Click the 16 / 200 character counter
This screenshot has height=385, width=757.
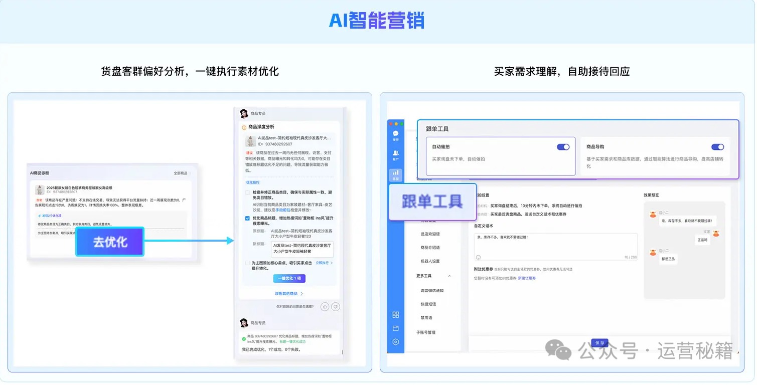(630, 257)
